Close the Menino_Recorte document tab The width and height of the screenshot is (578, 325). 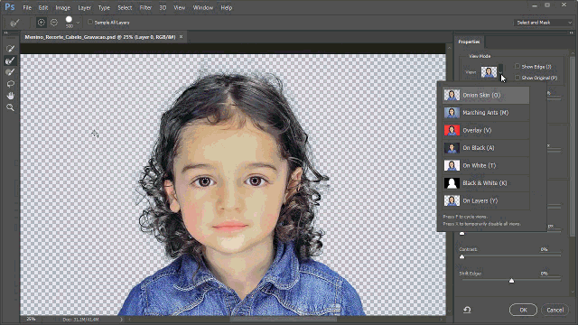point(181,37)
